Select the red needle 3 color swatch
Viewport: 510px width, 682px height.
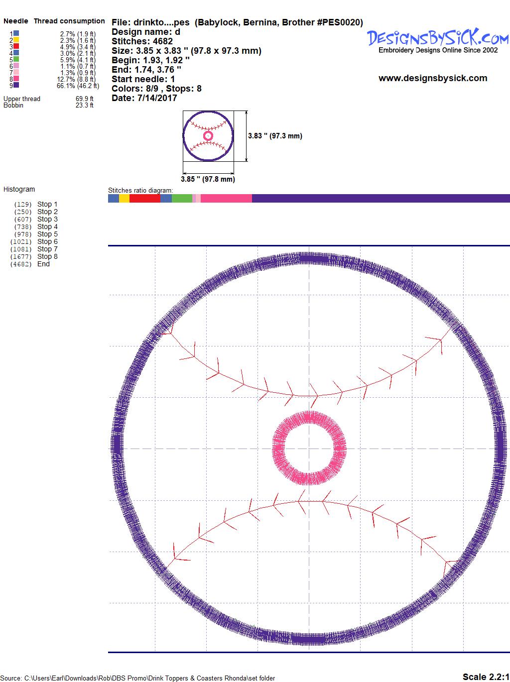16,46
